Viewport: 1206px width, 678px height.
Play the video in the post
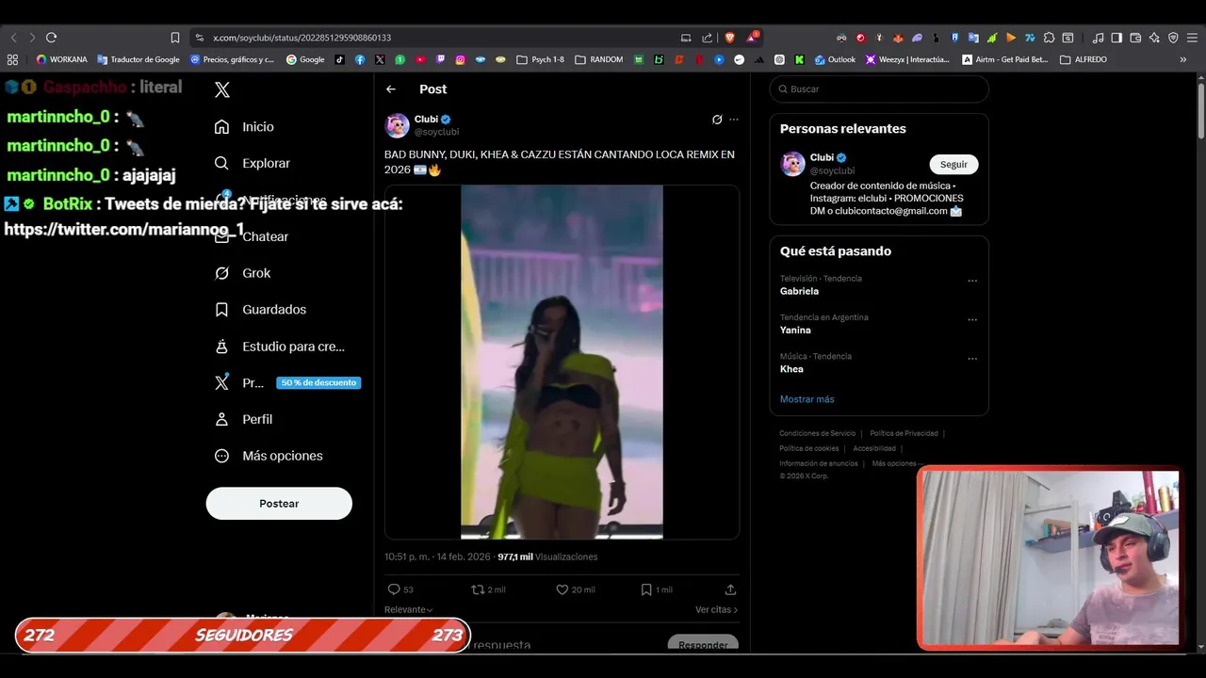(x=562, y=362)
